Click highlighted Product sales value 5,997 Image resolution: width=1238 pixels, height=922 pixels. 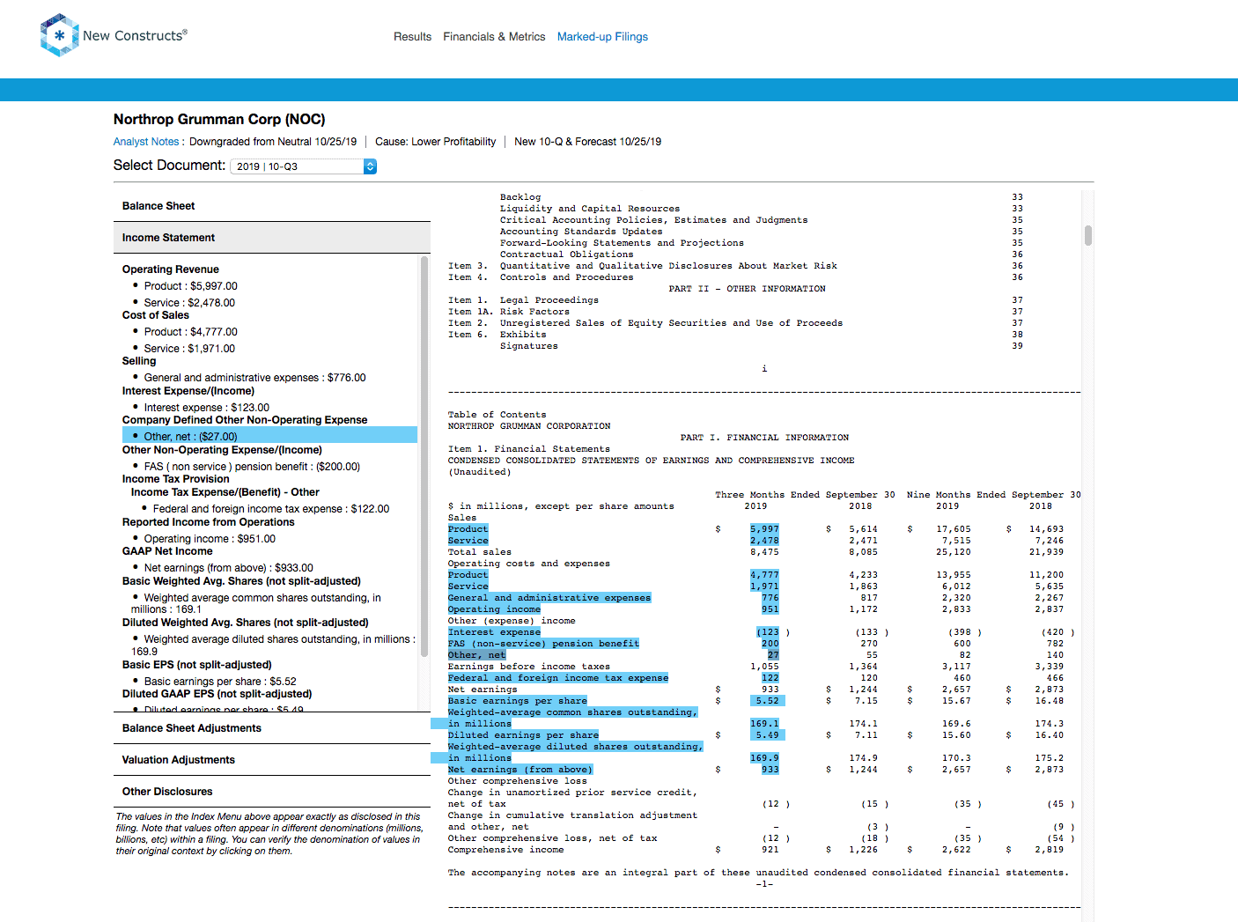764,529
